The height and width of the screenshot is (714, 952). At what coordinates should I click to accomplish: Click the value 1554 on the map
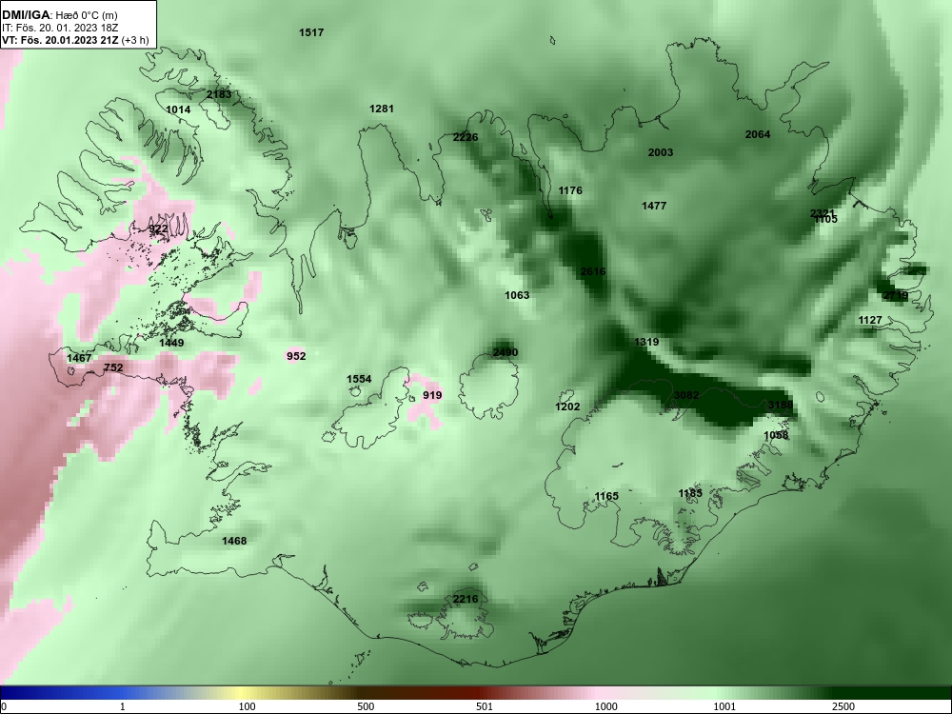pos(359,379)
